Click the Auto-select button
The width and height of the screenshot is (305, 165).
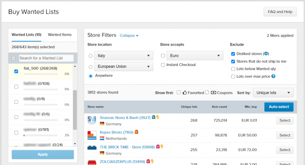(279, 107)
